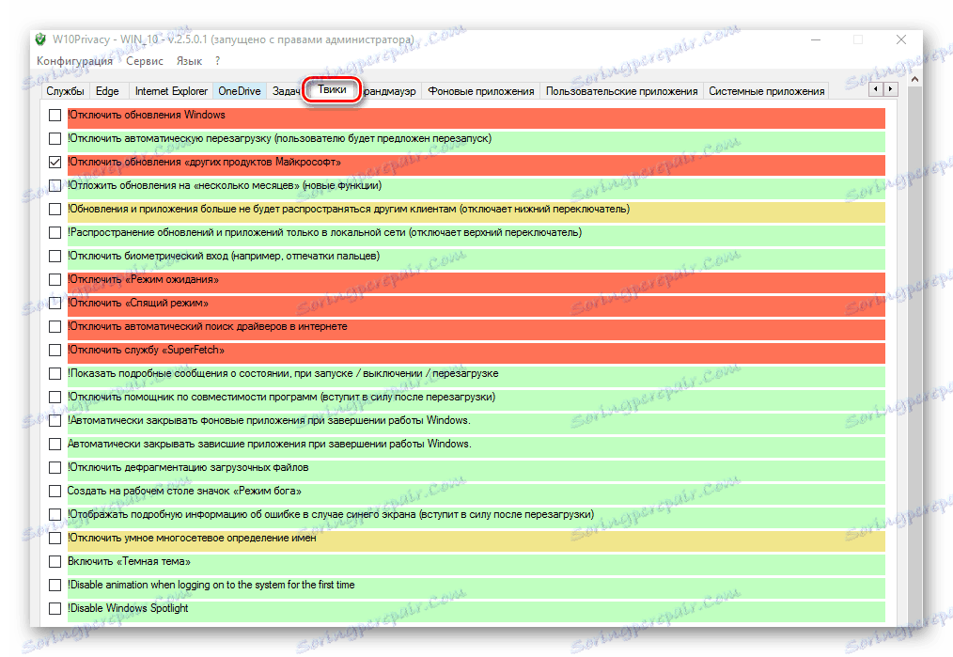This screenshot has height=657, width=953.
Task: Switch to the OneDrive tab
Action: point(240,91)
